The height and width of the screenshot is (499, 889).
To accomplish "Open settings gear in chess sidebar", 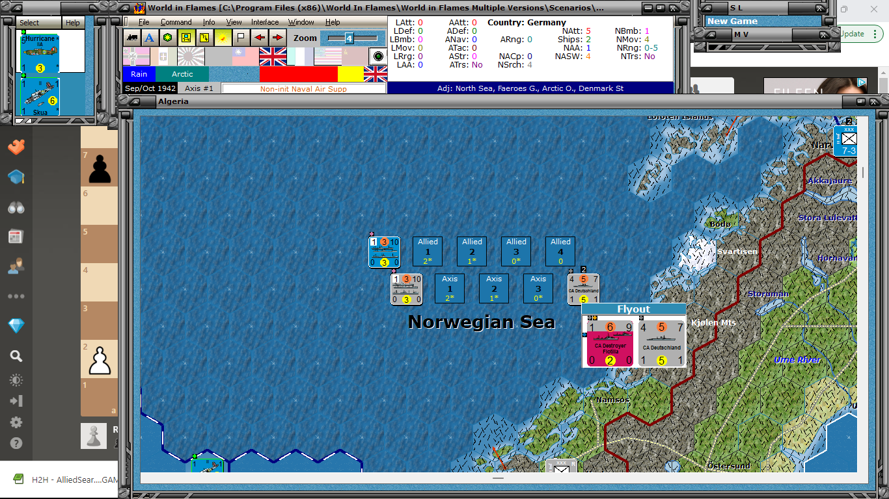I will [16, 422].
